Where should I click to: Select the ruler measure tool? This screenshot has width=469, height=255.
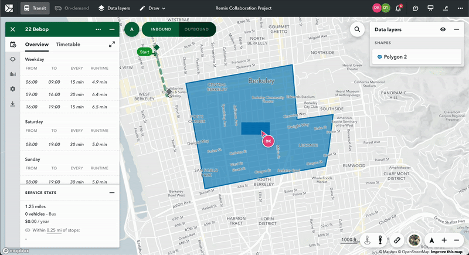click(397, 240)
